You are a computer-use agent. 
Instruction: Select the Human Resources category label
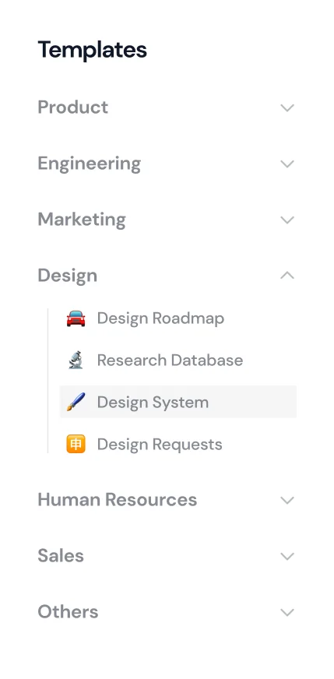click(118, 500)
